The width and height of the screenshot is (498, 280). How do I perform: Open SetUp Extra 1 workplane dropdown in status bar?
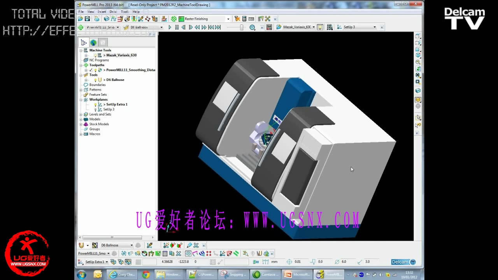pos(107,262)
